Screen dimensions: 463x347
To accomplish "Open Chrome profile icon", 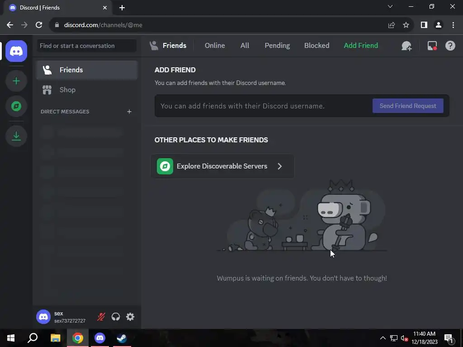I will pyautogui.click(x=439, y=25).
